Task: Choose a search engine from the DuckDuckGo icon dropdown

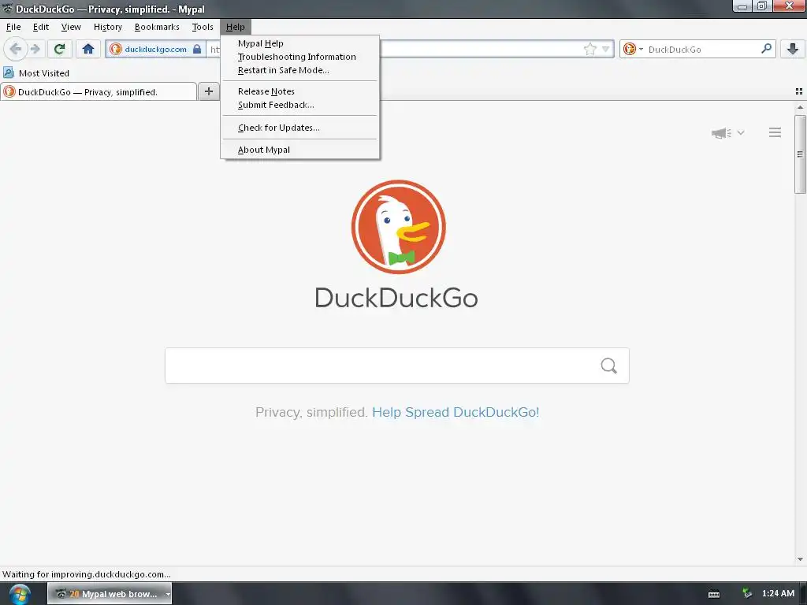Action: [633, 50]
